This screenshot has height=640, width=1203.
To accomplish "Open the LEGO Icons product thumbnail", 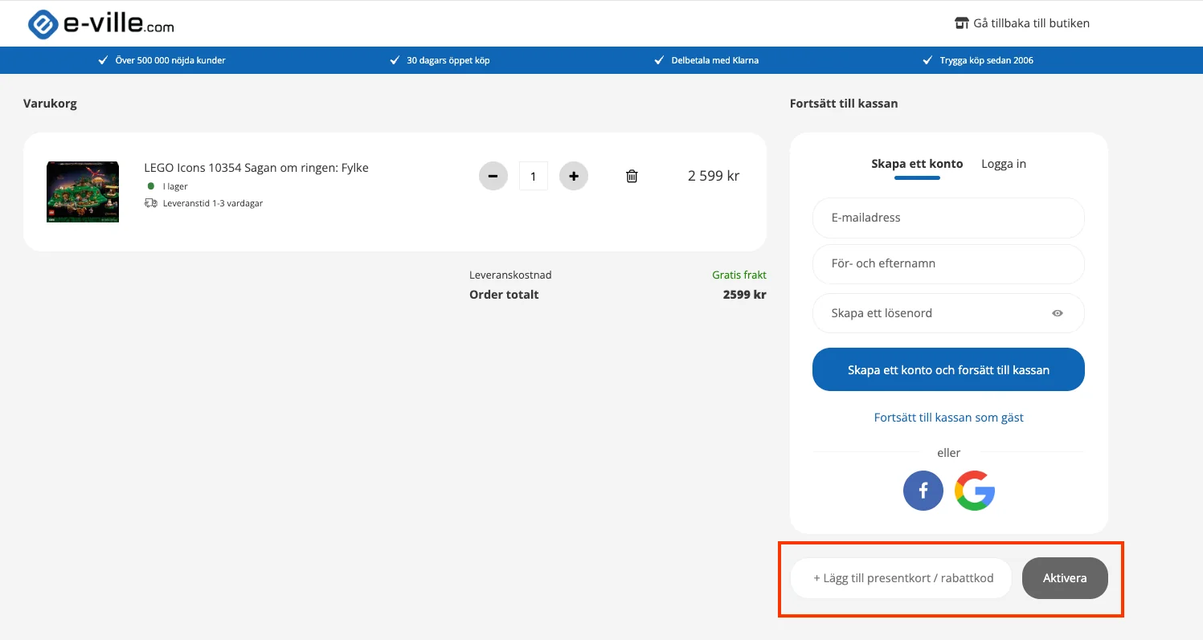I will pos(83,192).
